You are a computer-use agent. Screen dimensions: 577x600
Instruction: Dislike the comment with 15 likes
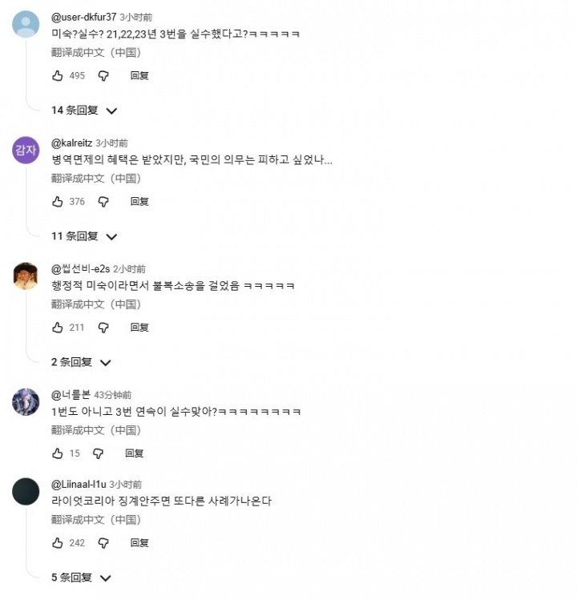click(99, 453)
